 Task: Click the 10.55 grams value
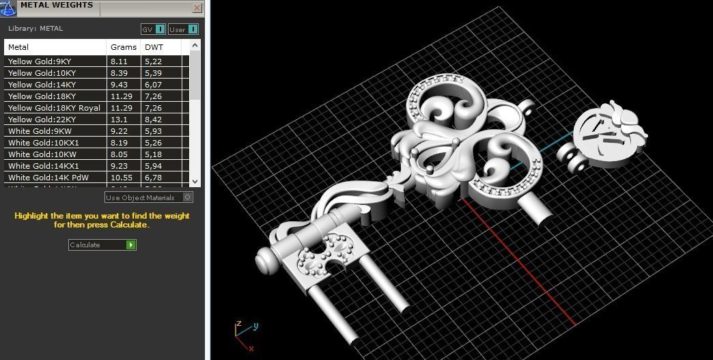[x=122, y=178]
